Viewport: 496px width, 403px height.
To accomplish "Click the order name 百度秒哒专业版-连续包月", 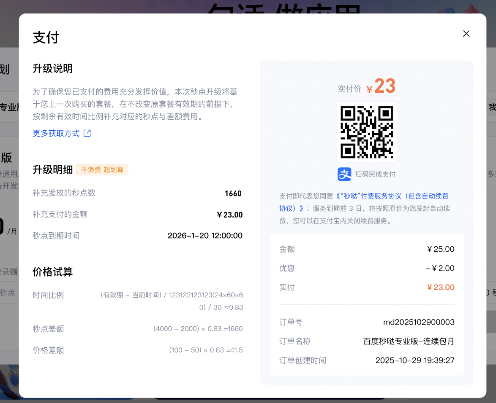I will [x=409, y=341].
